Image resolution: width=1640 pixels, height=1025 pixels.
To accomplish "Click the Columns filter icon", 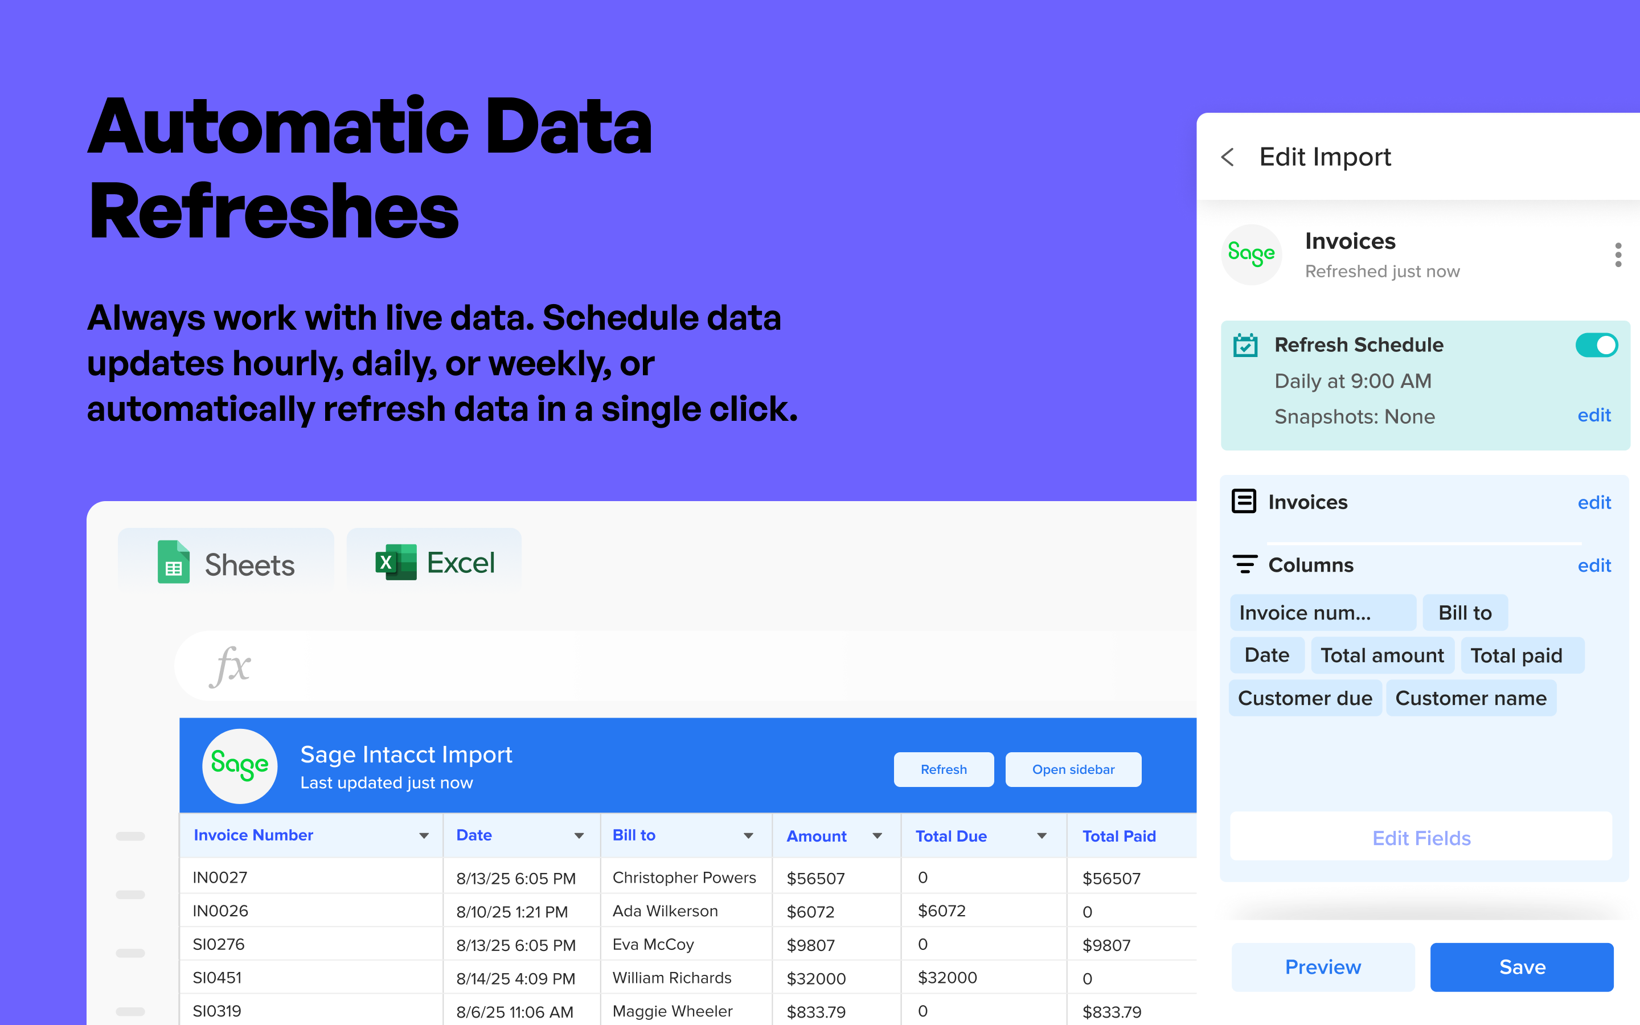I will click(1244, 565).
